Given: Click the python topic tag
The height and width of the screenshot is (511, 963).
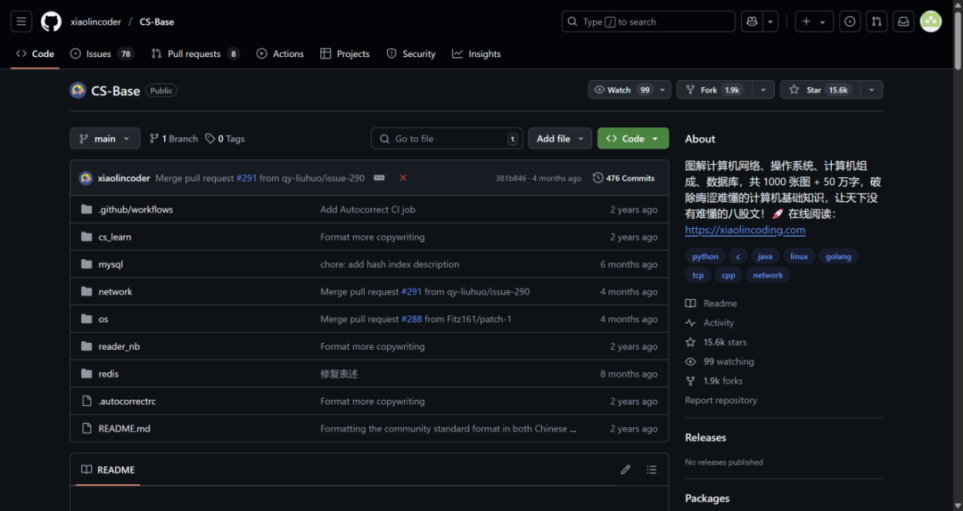Looking at the screenshot, I should click(705, 256).
